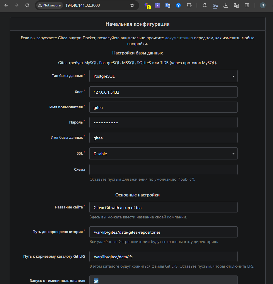Click the Путь до корня репозитория field
This screenshot has width=273, height=284.
[x=163, y=232]
